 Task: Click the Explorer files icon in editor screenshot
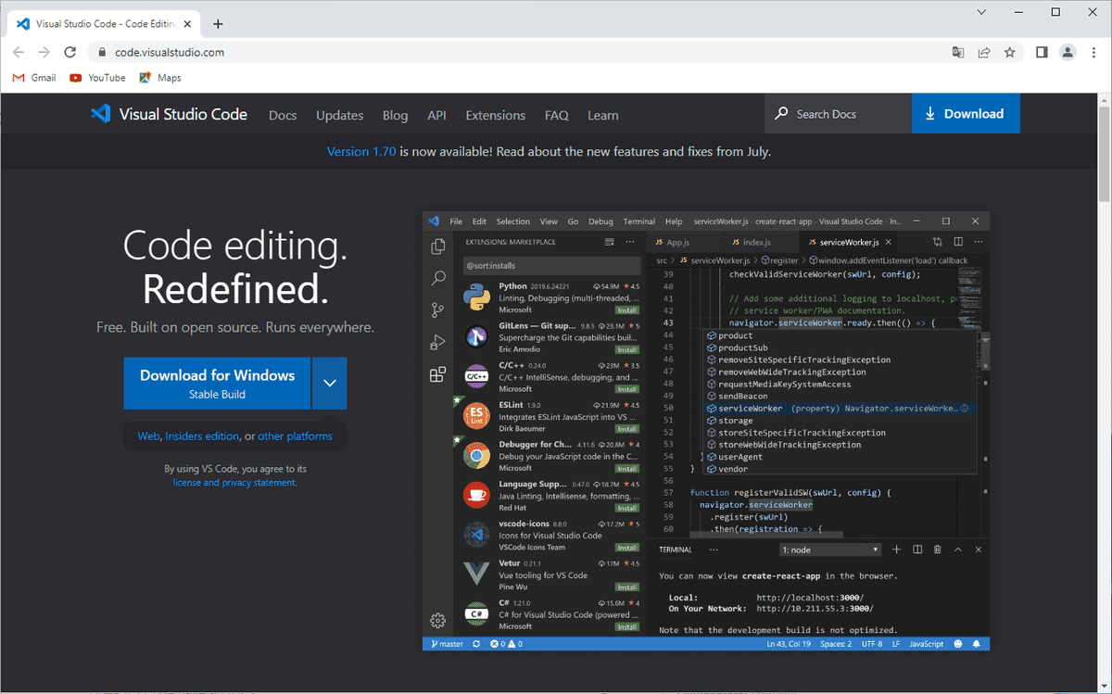coord(438,246)
